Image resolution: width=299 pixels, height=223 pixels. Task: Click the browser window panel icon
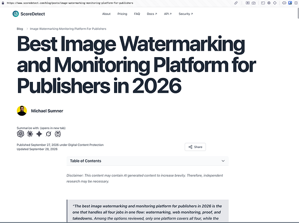(x=263, y=3)
